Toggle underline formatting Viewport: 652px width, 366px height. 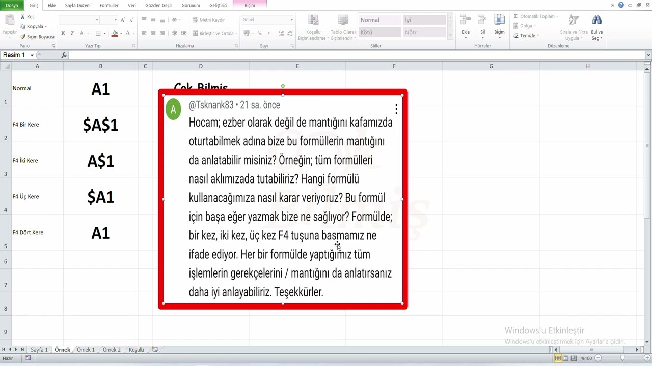point(81,33)
